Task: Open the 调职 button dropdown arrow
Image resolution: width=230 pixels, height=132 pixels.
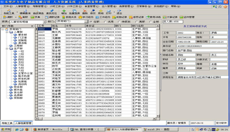Action: click(15, 17)
